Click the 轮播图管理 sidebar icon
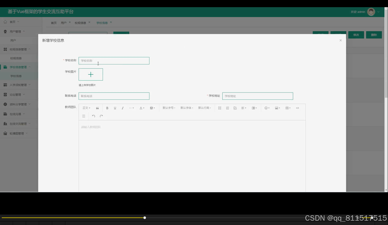Screen dimensions: 388x225 (5, 133)
